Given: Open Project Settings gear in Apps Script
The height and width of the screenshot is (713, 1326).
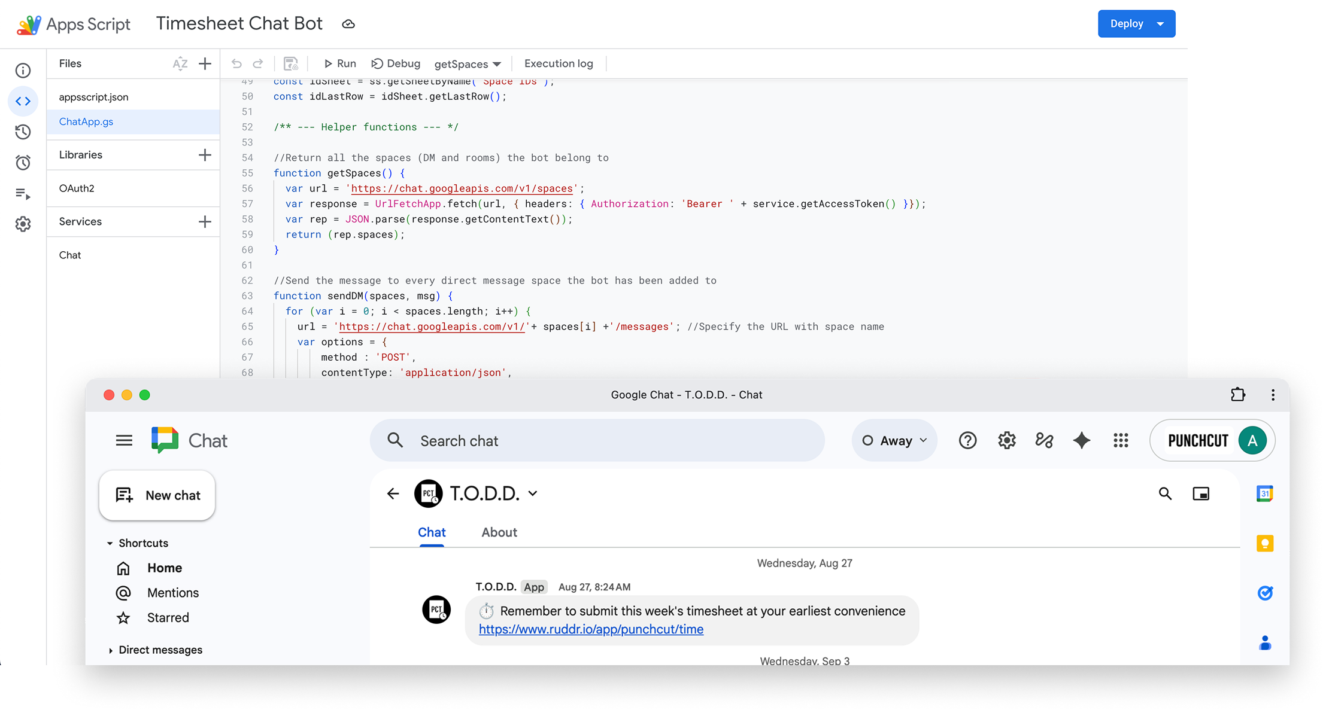Looking at the screenshot, I should pyautogui.click(x=23, y=224).
